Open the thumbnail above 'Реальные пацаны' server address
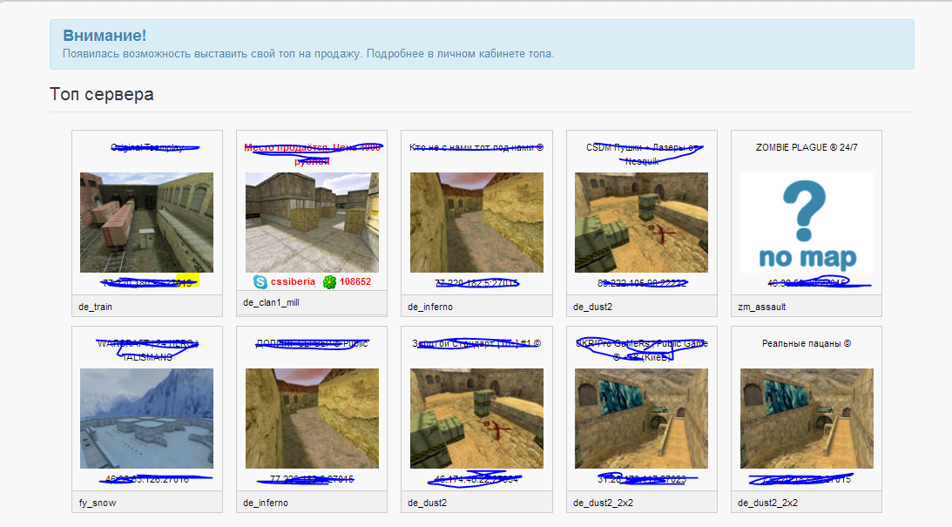The height and width of the screenshot is (527, 952). point(807,418)
